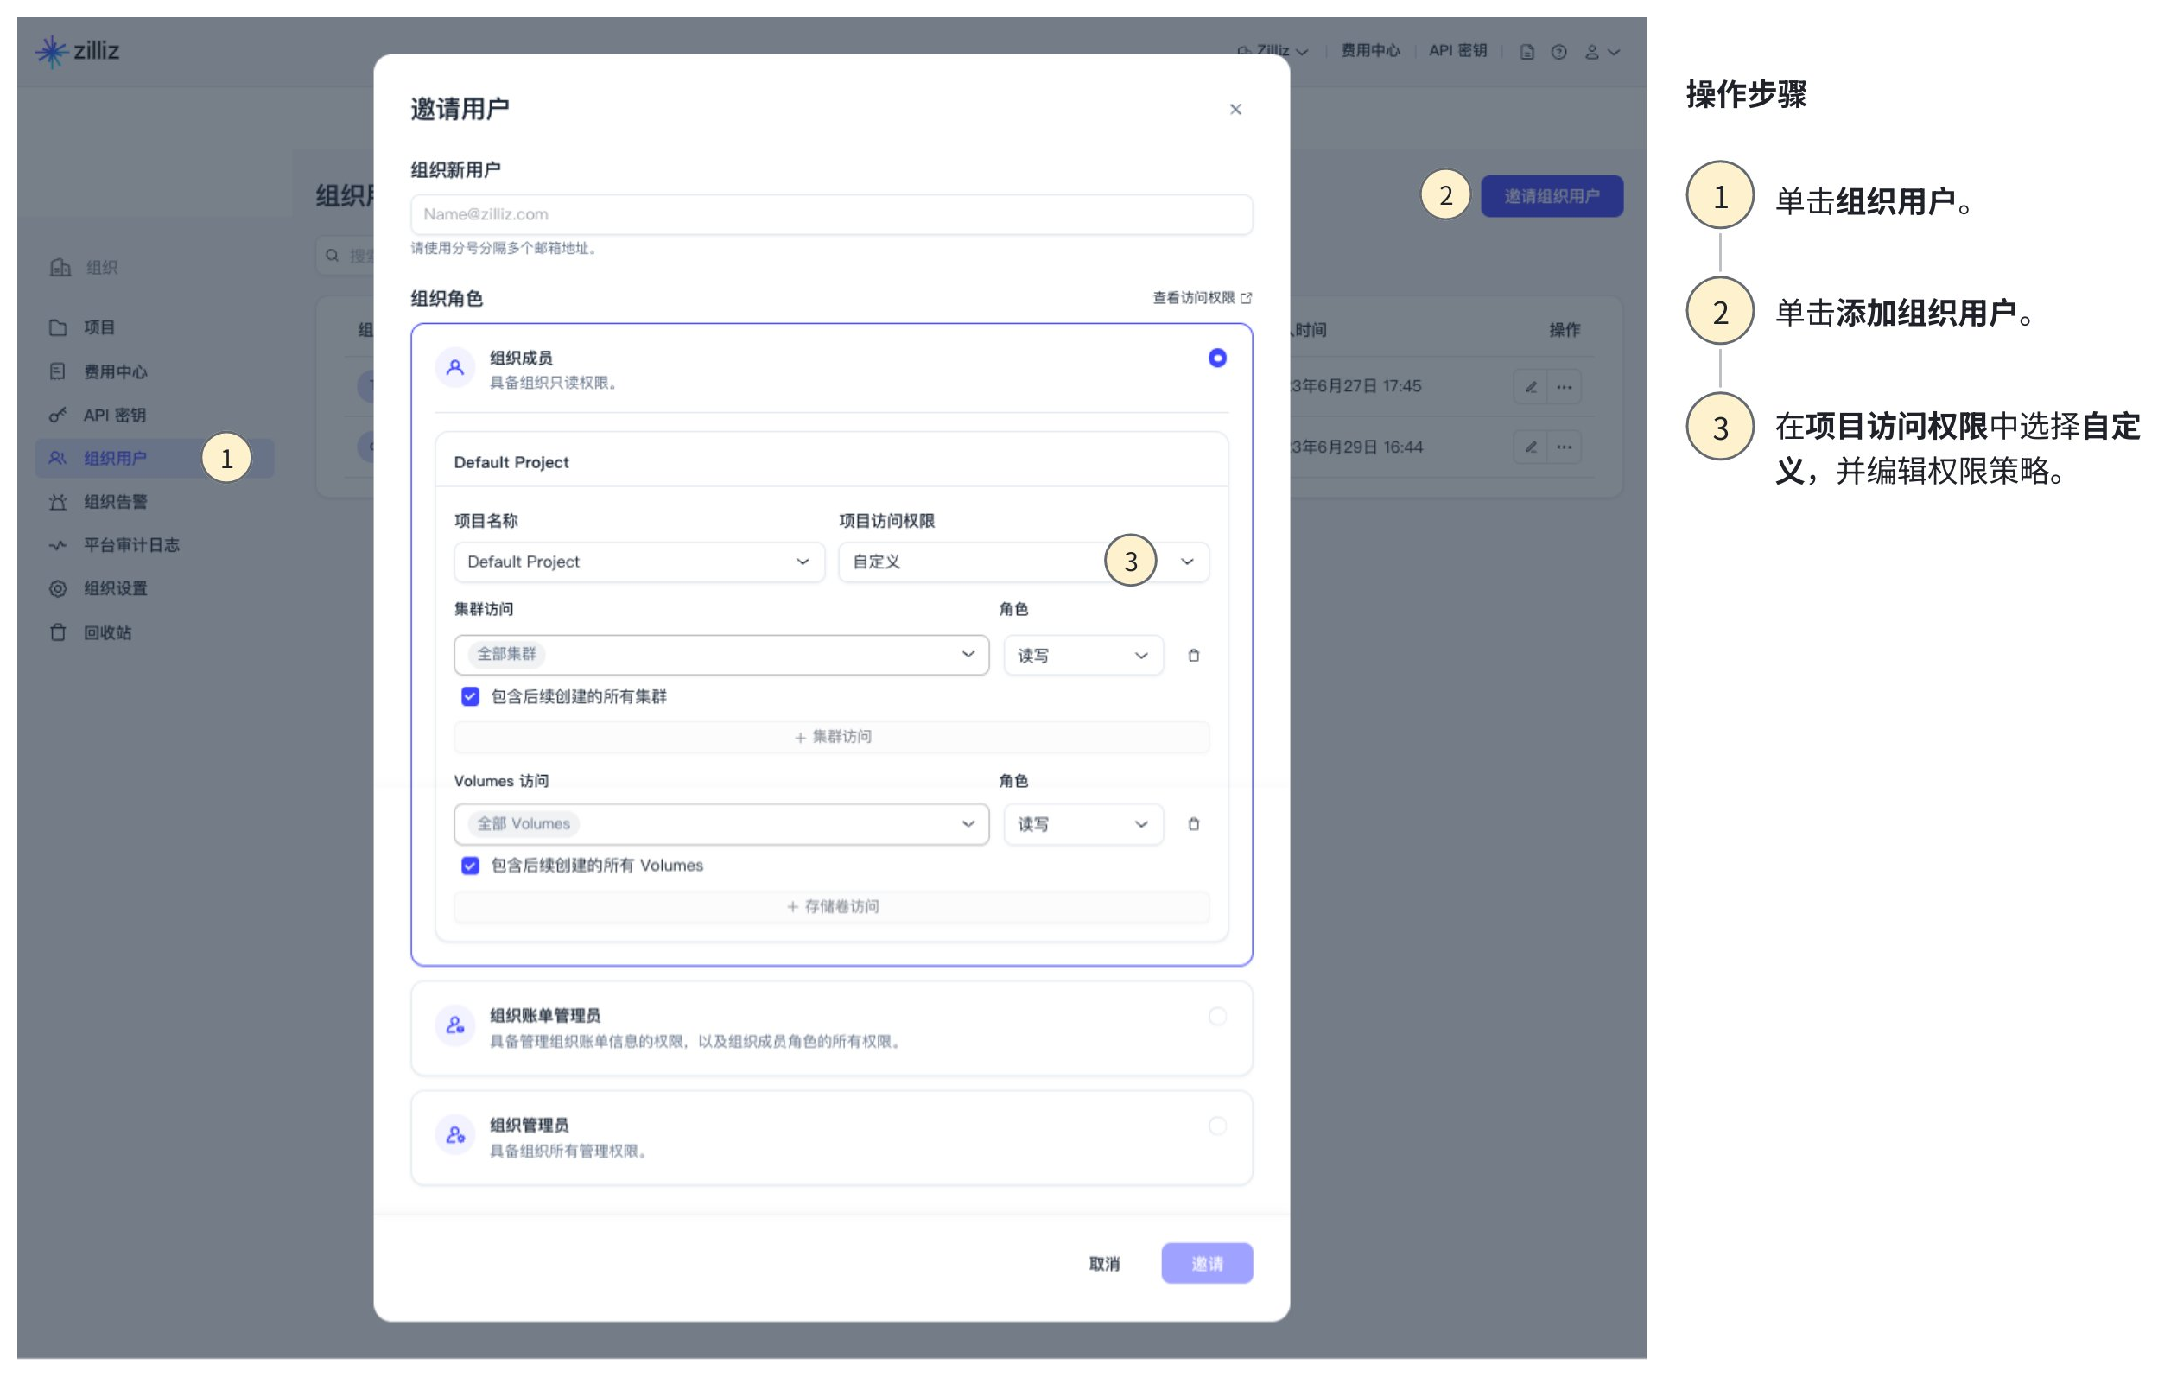Uncheck 包含后续创建的所有 Volumes checkbox
This screenshot has width=2158, height=1377.
(470, 866)
